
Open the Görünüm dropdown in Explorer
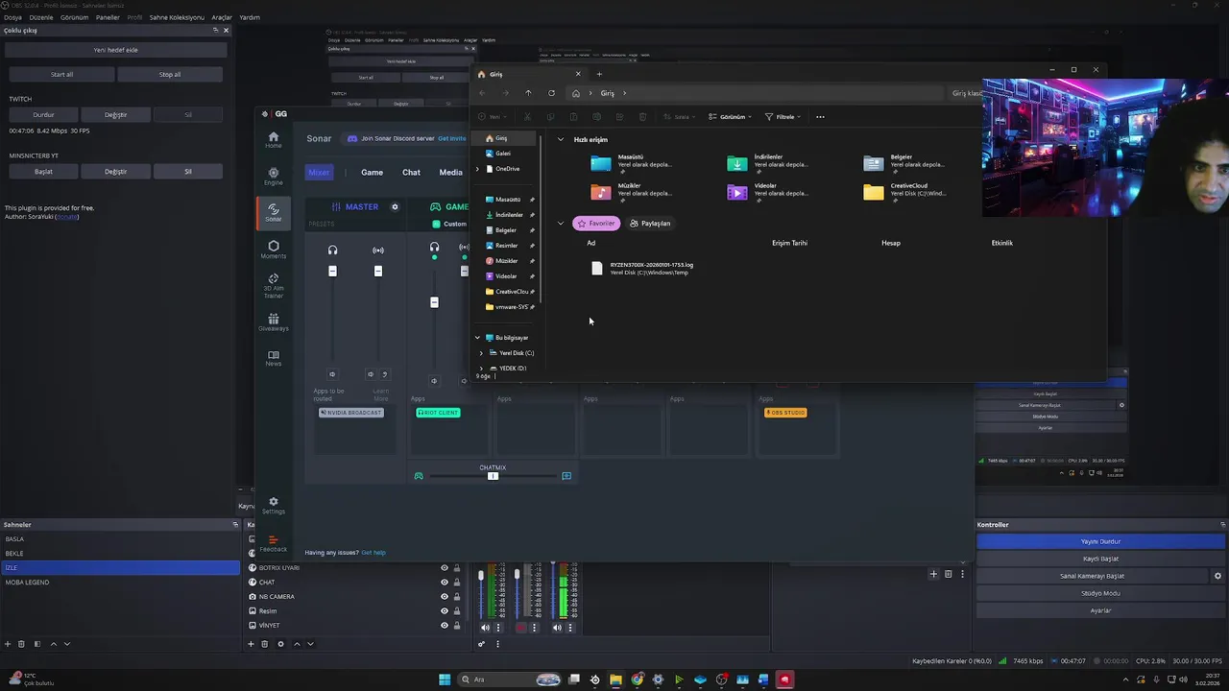click(x=730, y=117)
